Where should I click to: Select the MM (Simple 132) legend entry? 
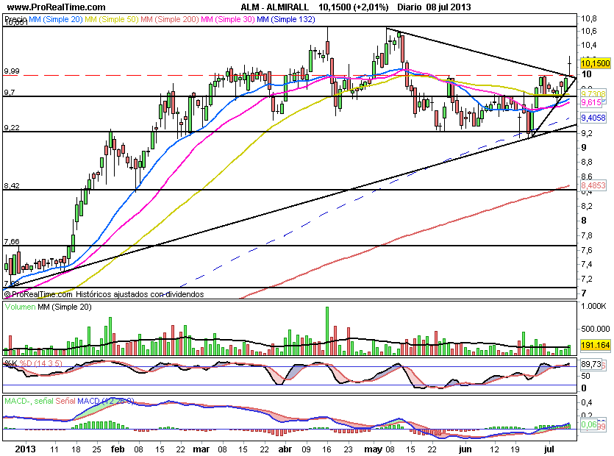coord(286,19)
